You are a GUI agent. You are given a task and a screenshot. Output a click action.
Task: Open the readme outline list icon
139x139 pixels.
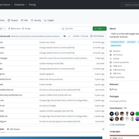103,129
